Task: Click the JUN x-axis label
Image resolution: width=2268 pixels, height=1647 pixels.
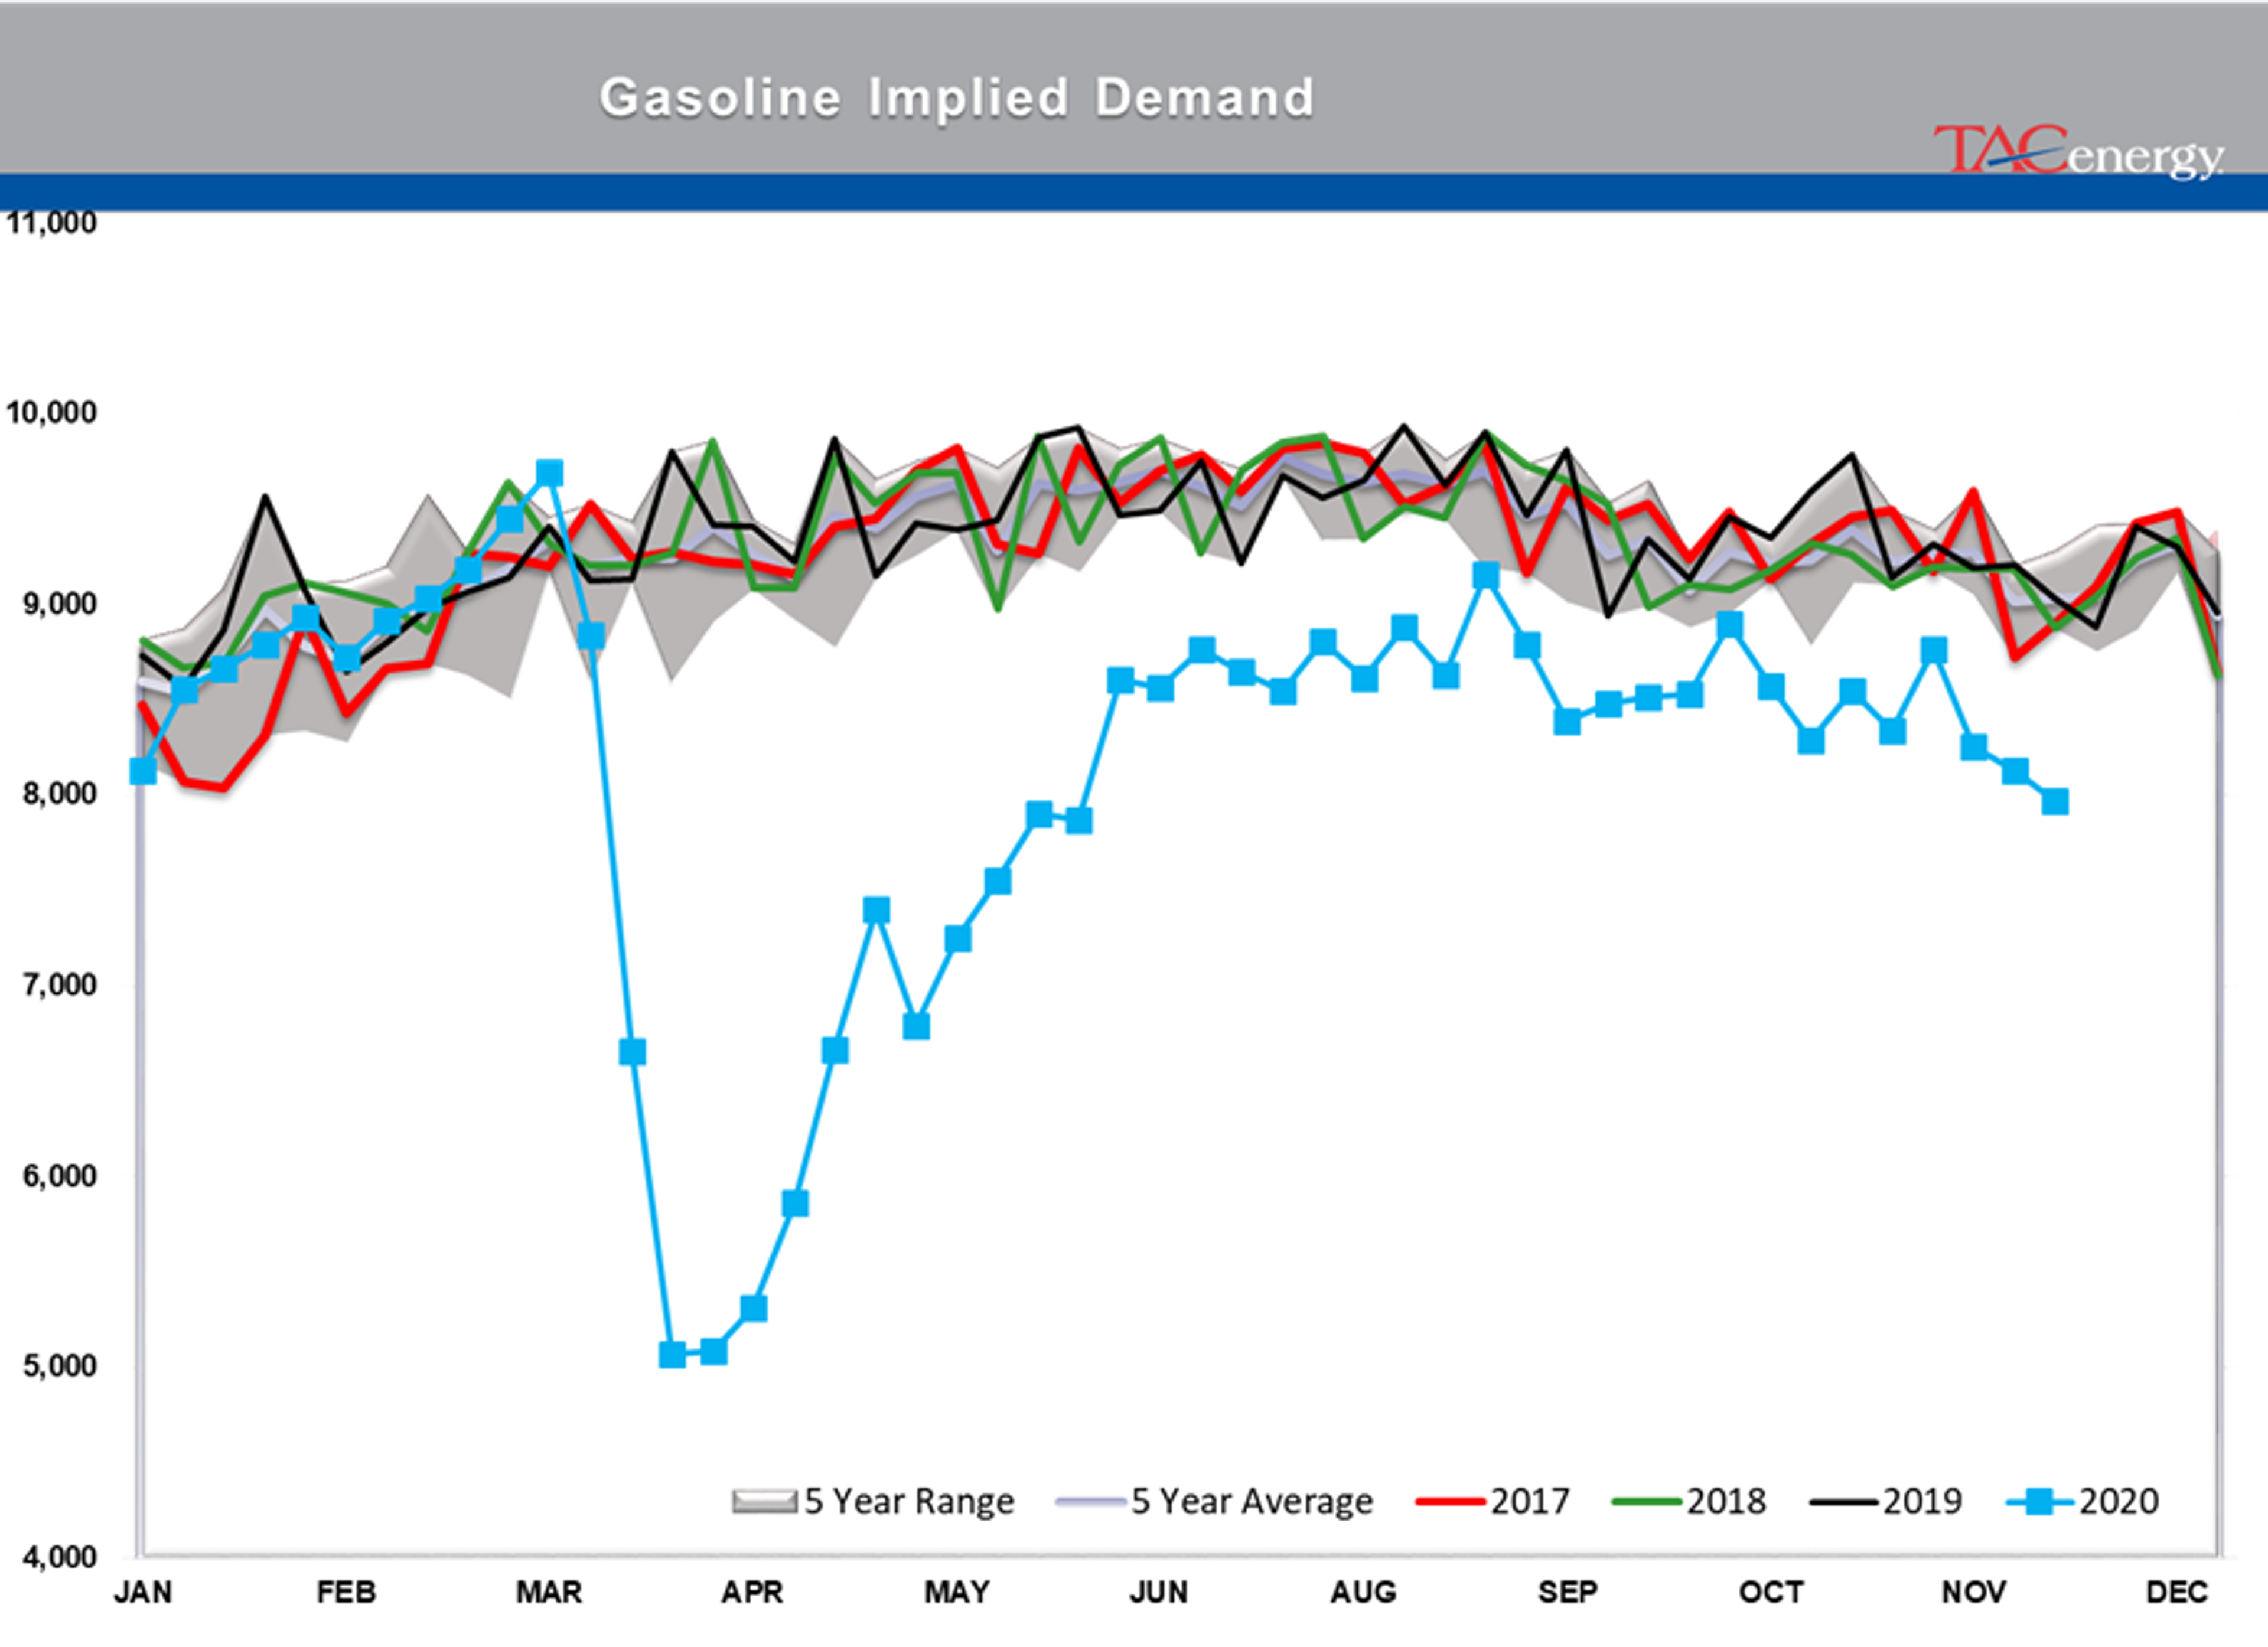Action: 1159,1591
